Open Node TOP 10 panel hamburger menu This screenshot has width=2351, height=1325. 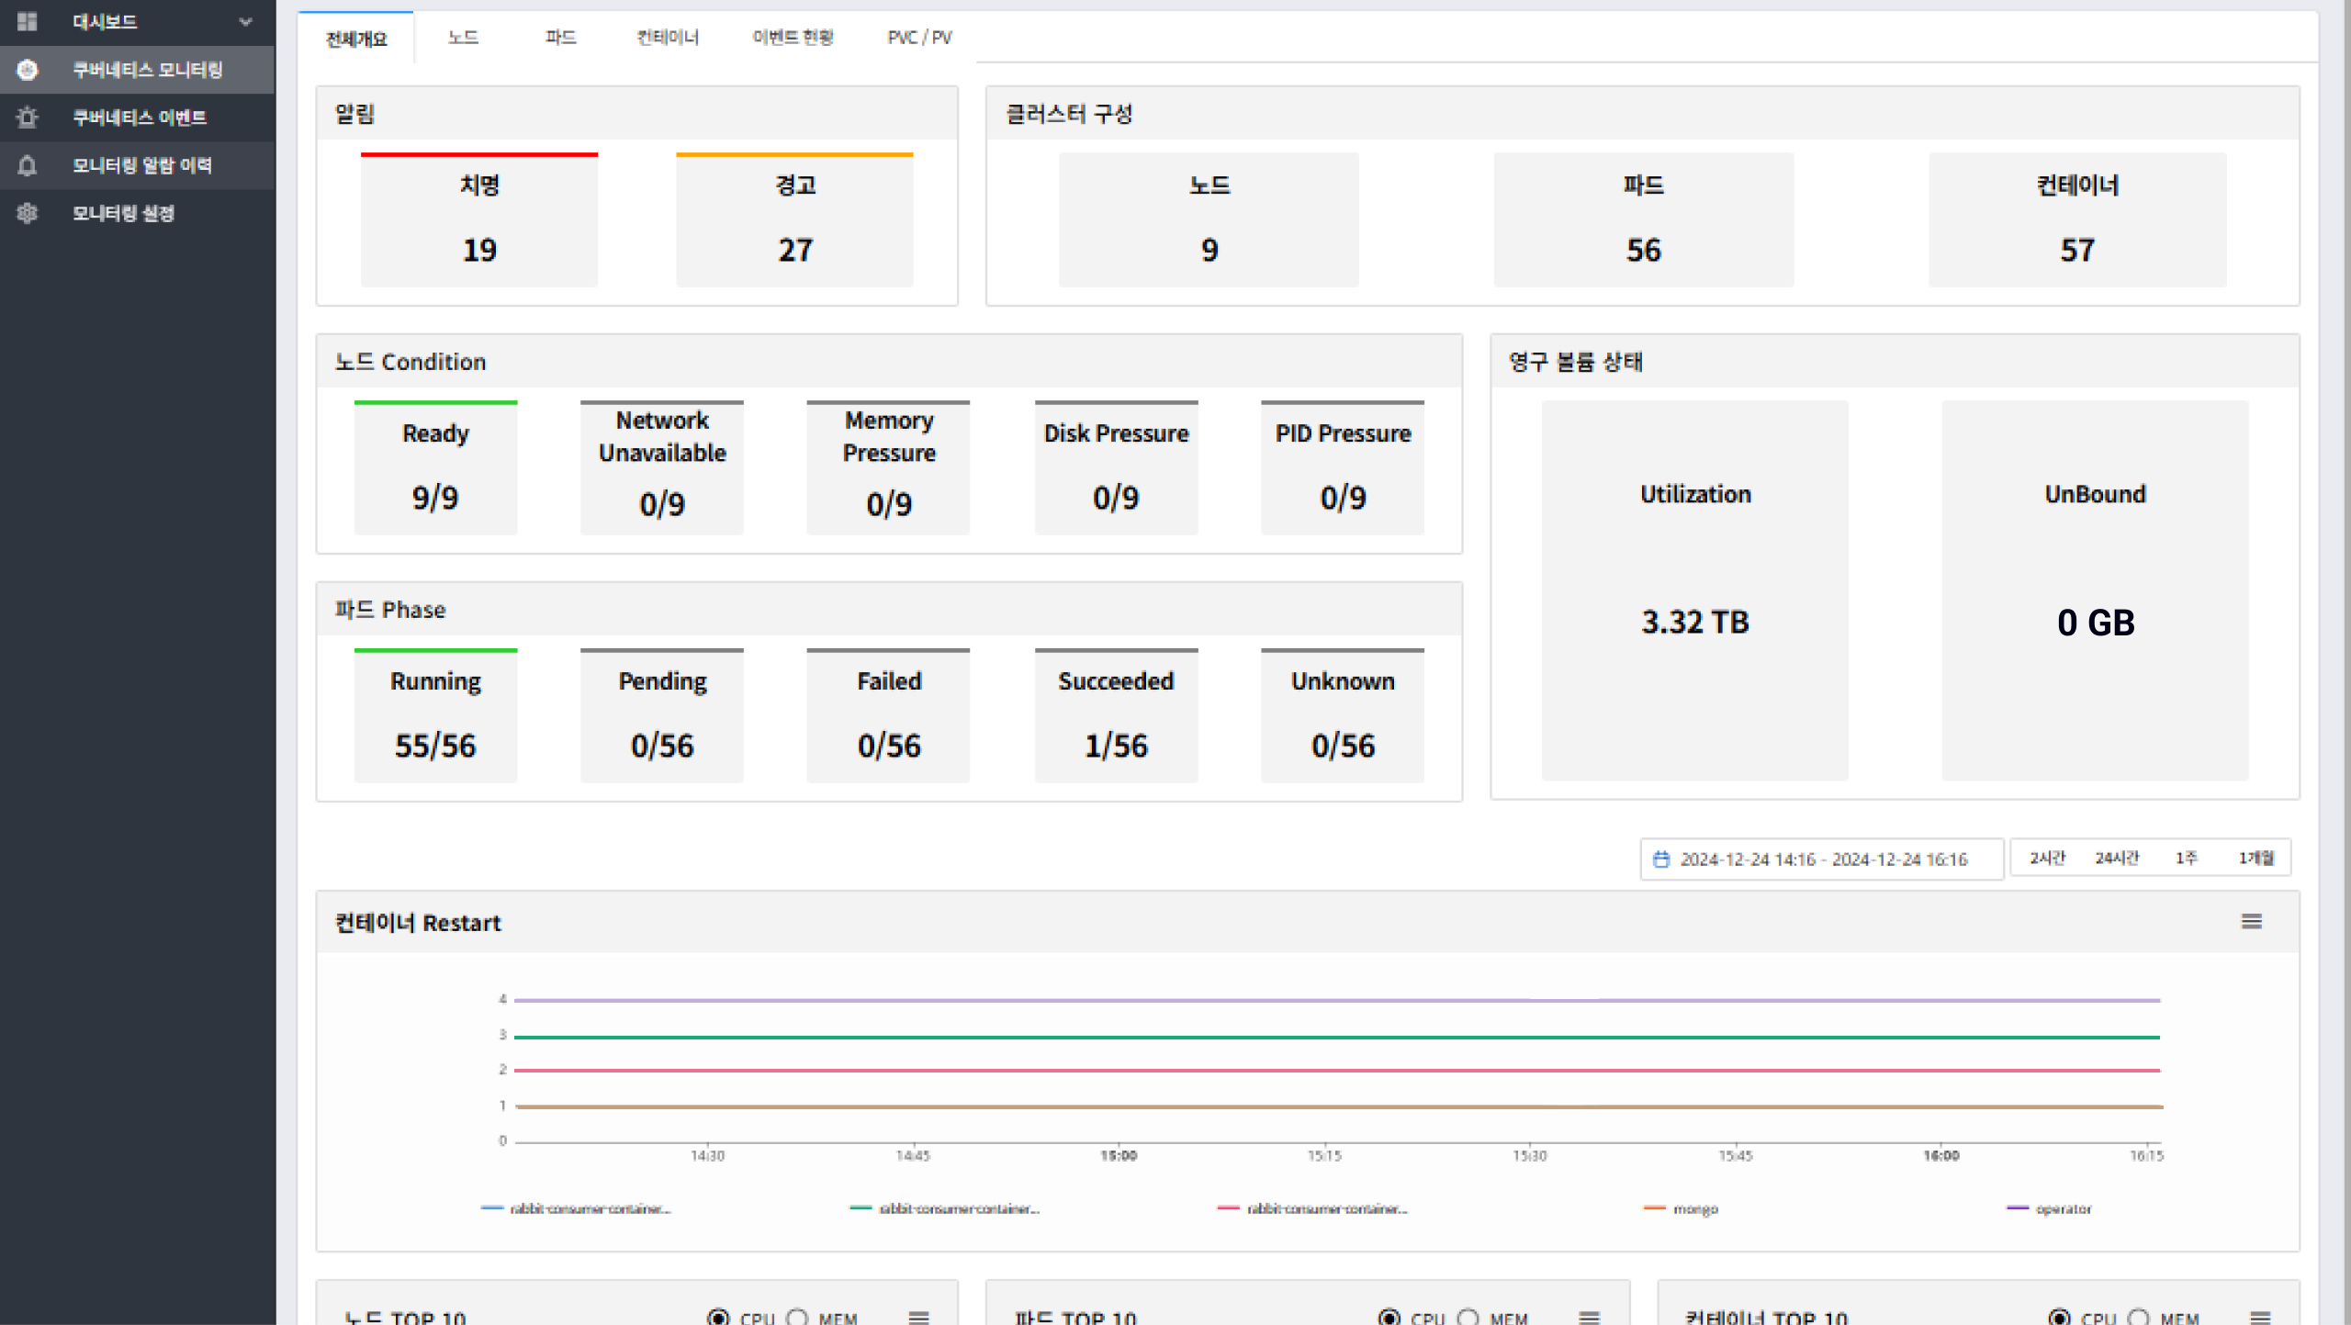pos(918,1317)
